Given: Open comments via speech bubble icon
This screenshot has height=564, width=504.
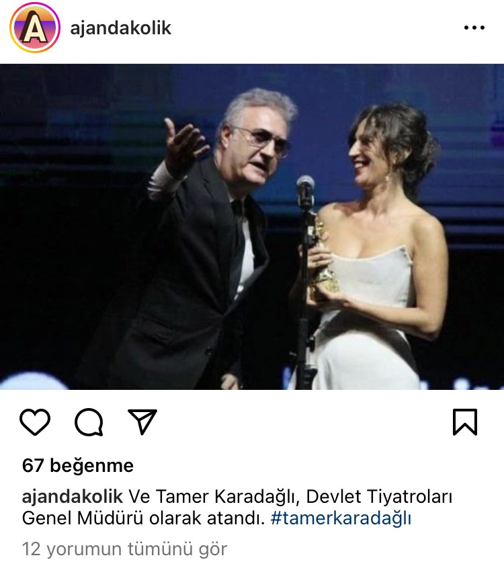Looking at the screenshot, I should 89,422.
